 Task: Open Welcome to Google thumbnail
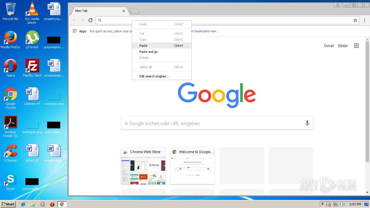point(193,166)
